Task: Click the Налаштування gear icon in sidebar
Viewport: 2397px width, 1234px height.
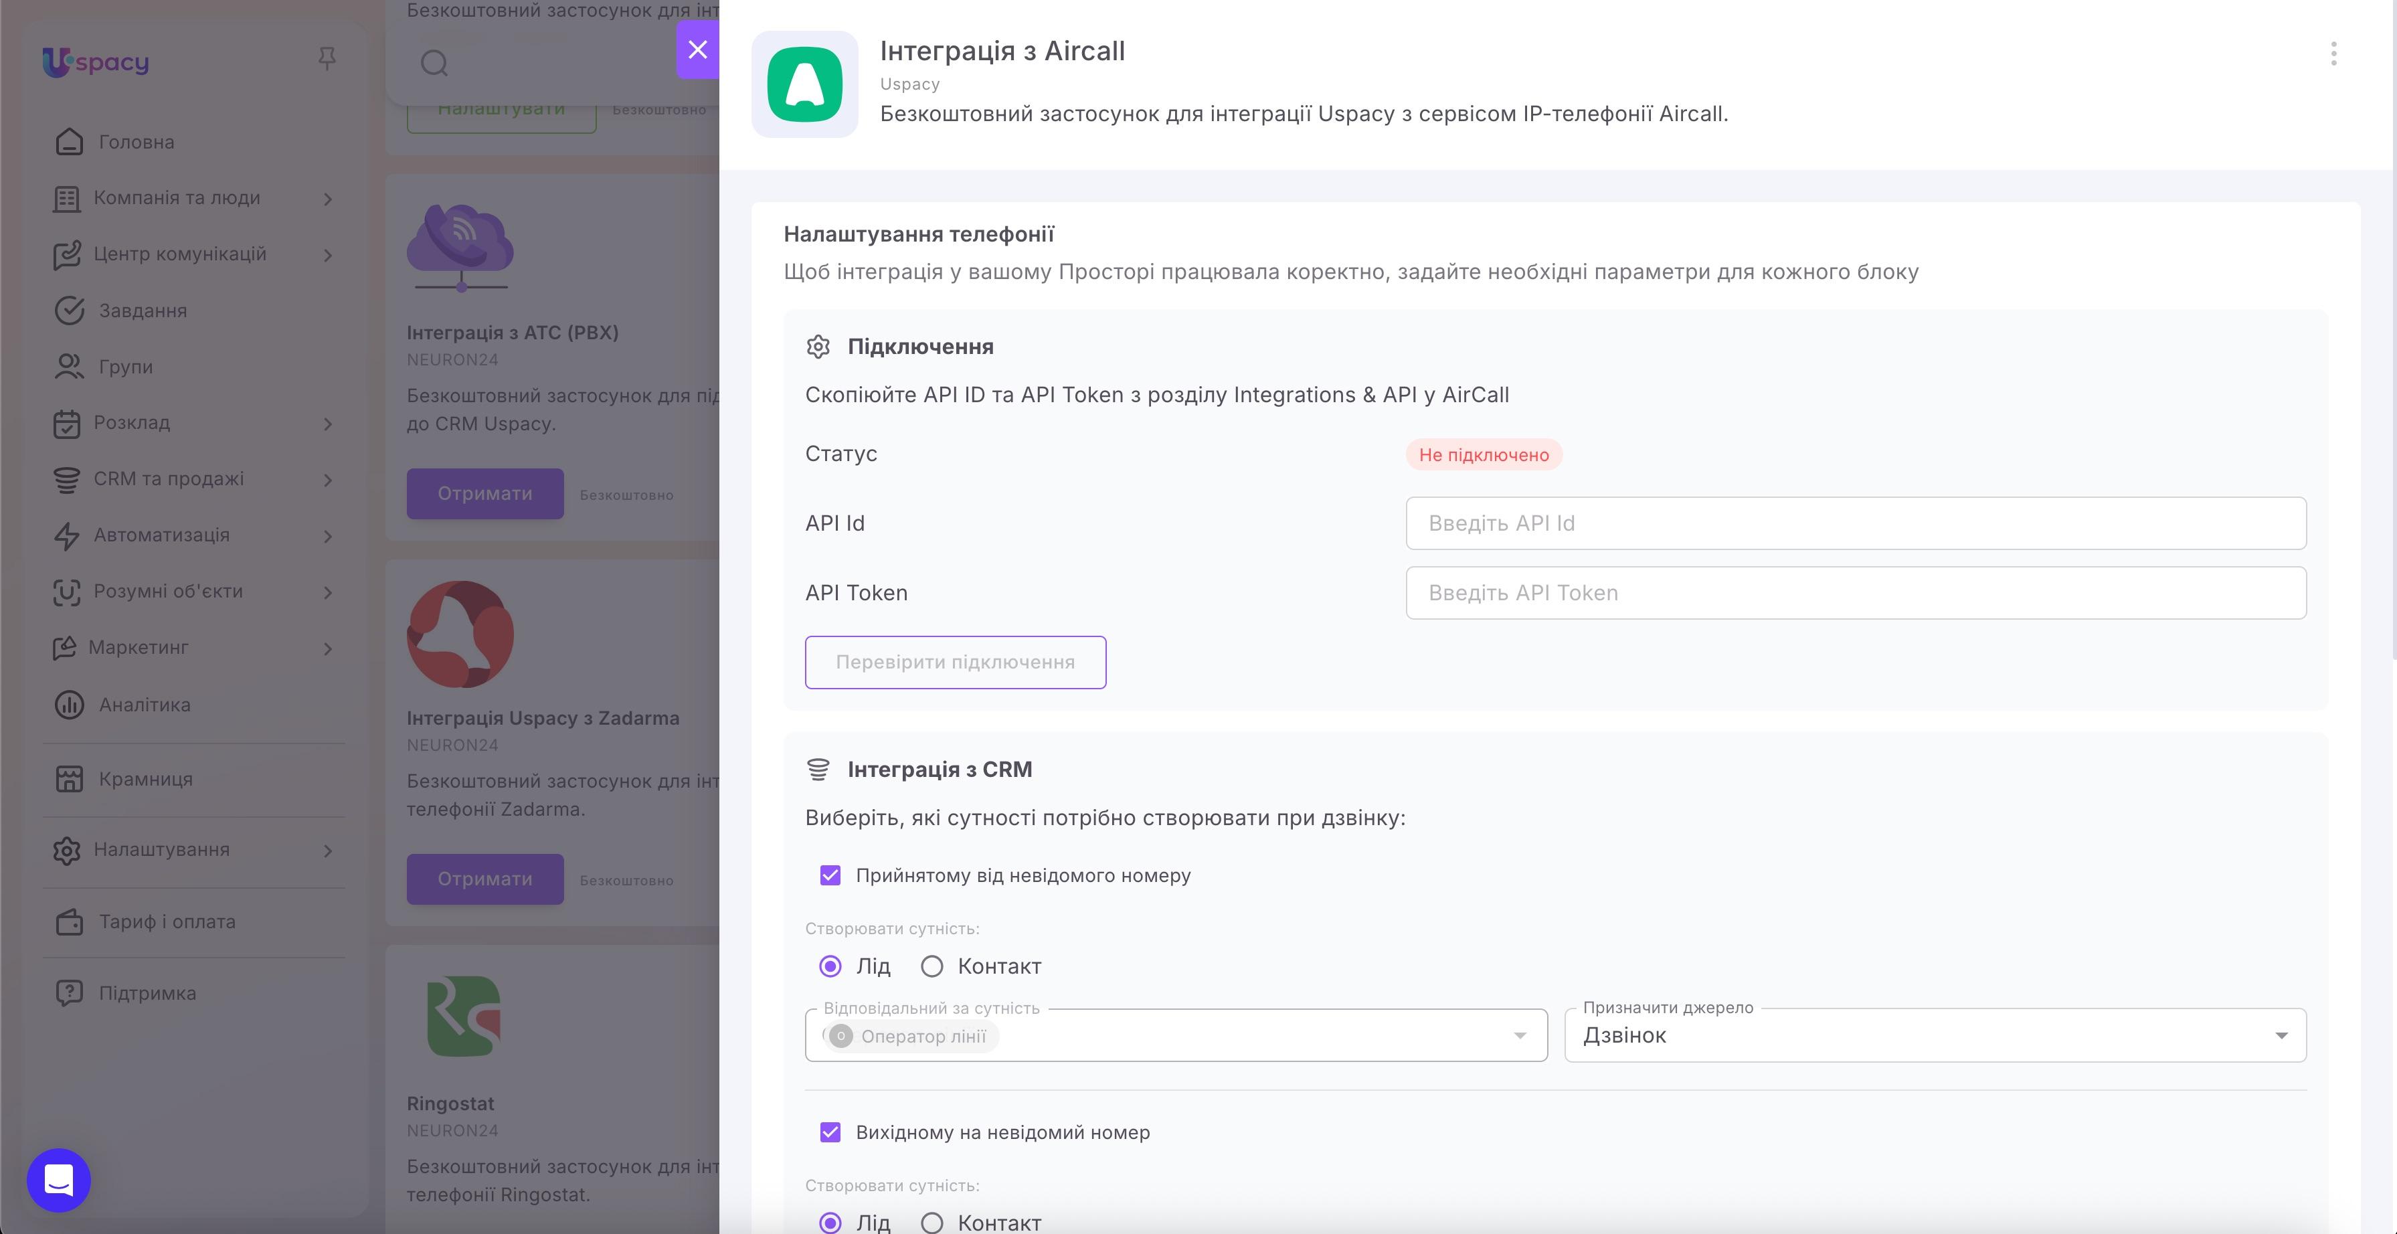Action: pos(66,851)
